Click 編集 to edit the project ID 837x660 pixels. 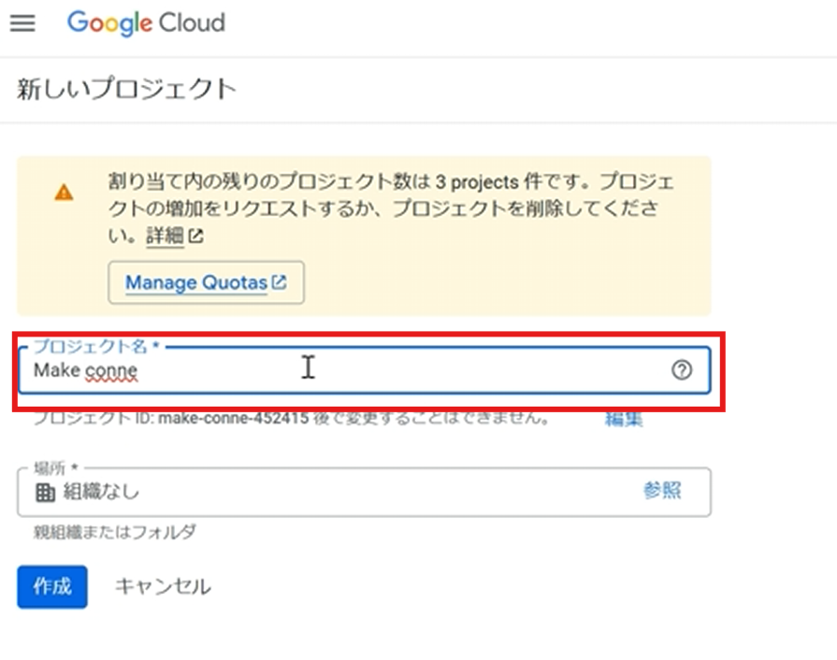click(624, 419)
